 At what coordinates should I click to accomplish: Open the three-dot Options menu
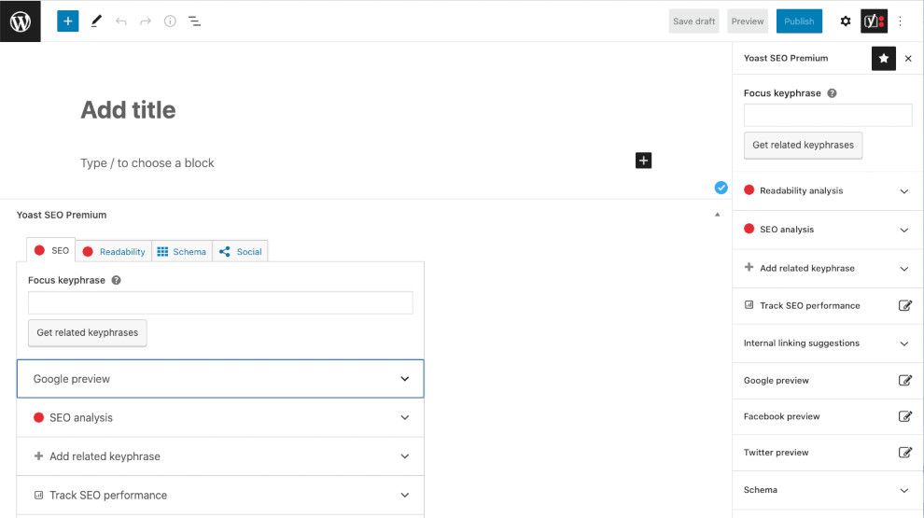[x=900, y=21]
